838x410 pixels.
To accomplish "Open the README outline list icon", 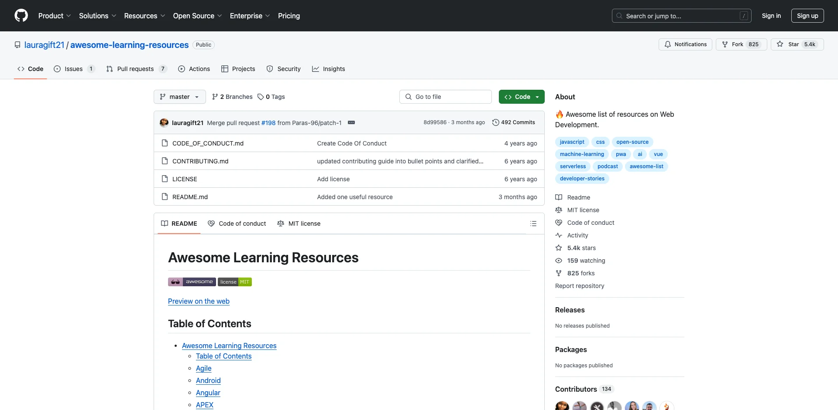I will [533, 224].
